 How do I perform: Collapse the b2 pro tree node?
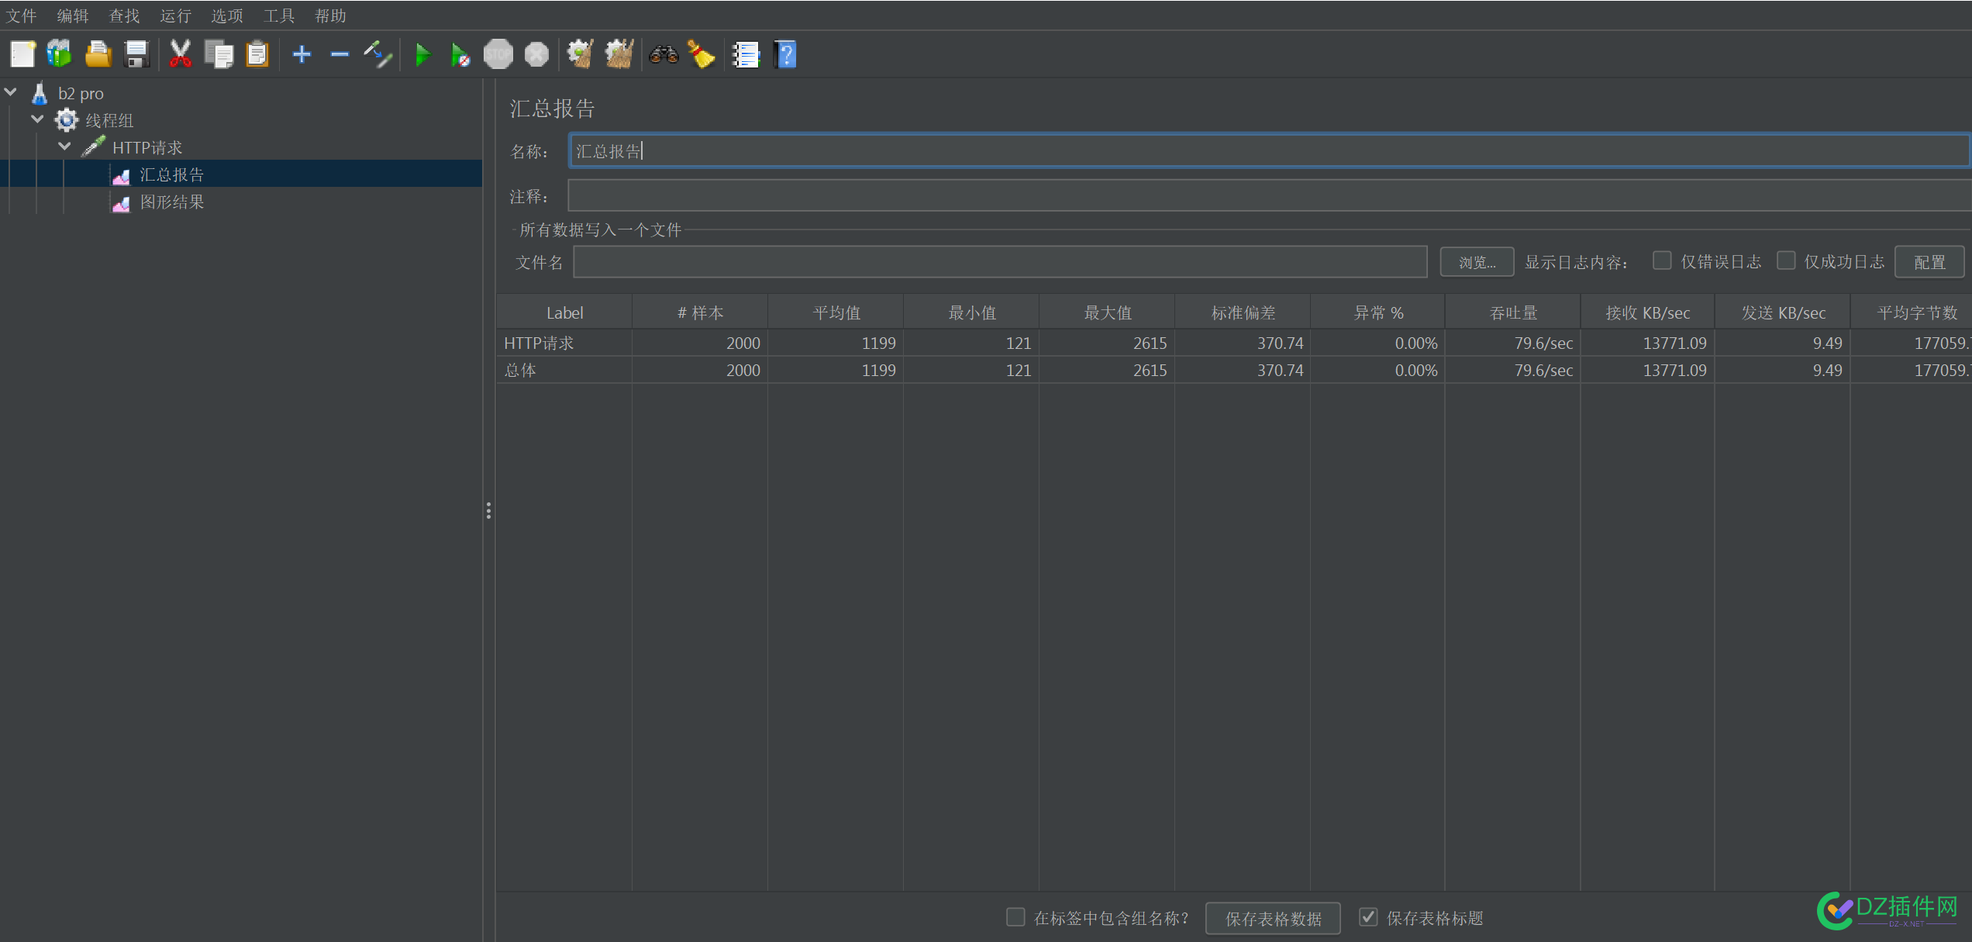tap(11, 92)
